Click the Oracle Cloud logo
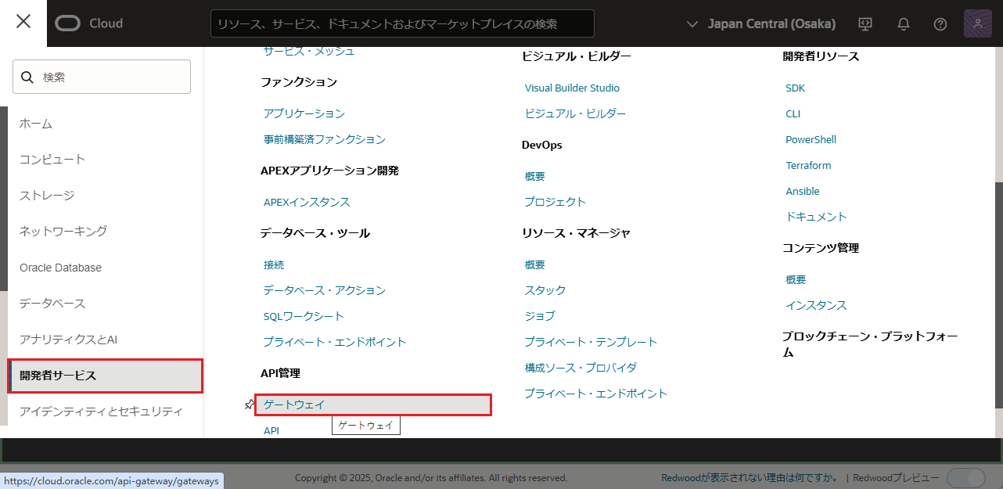1003x489 pixels. tap(89, 23)
